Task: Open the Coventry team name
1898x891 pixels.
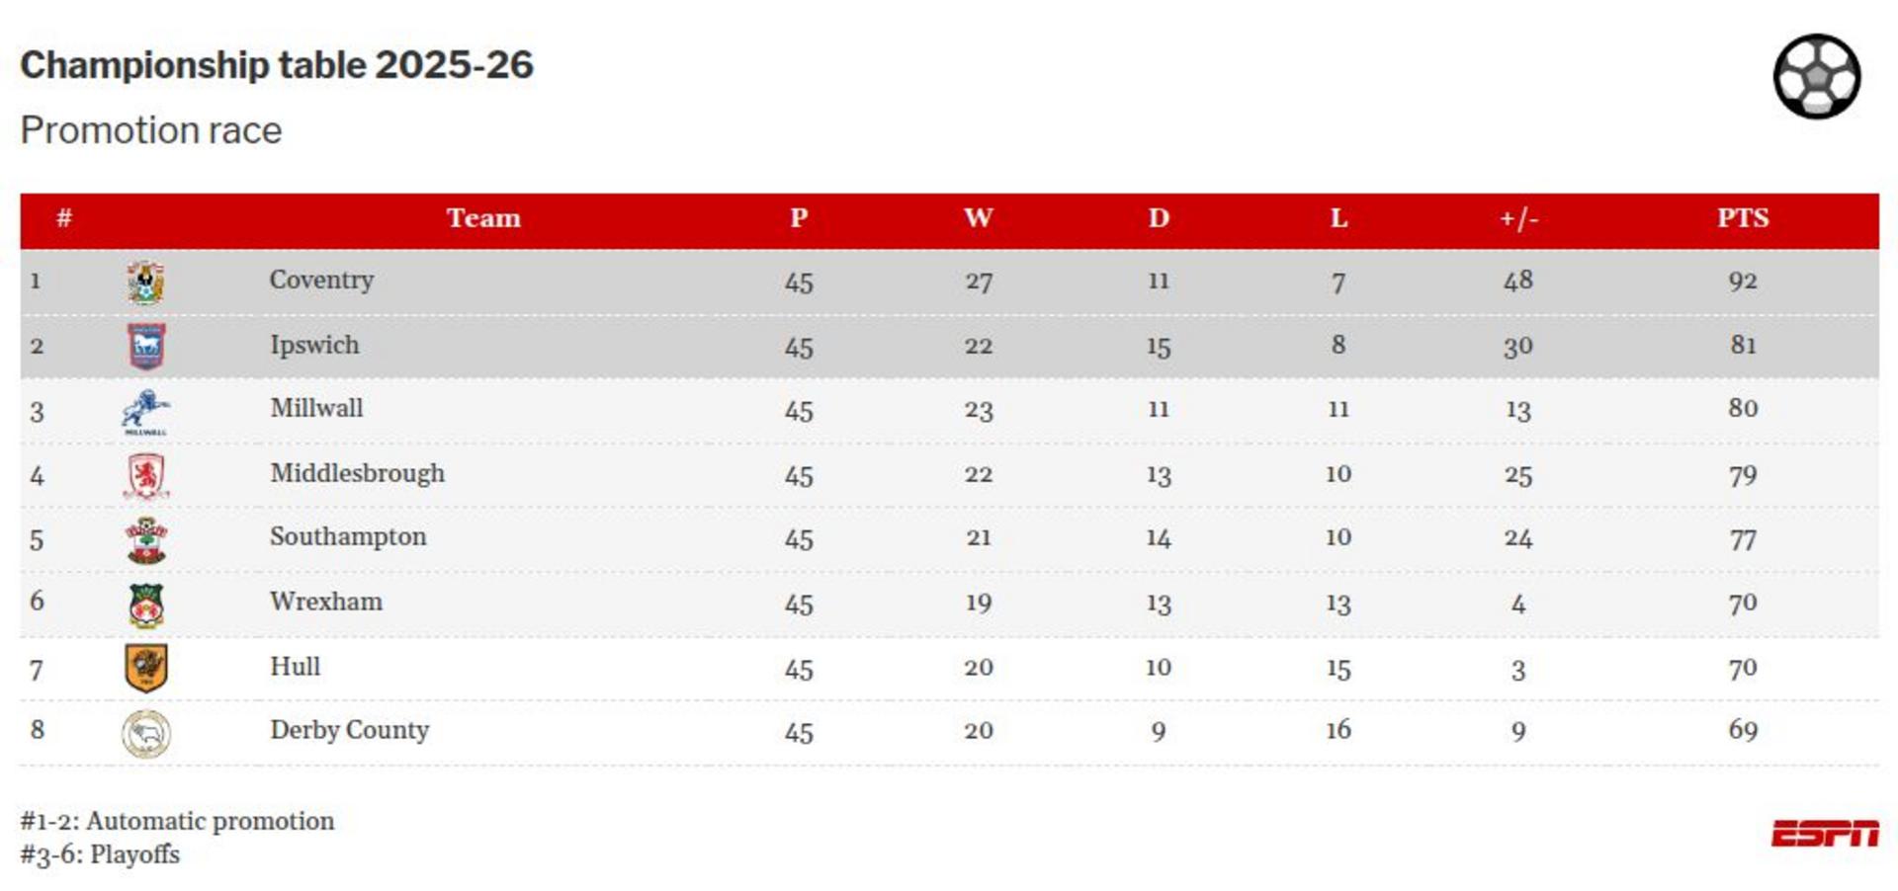Action: tap(321, 281)
